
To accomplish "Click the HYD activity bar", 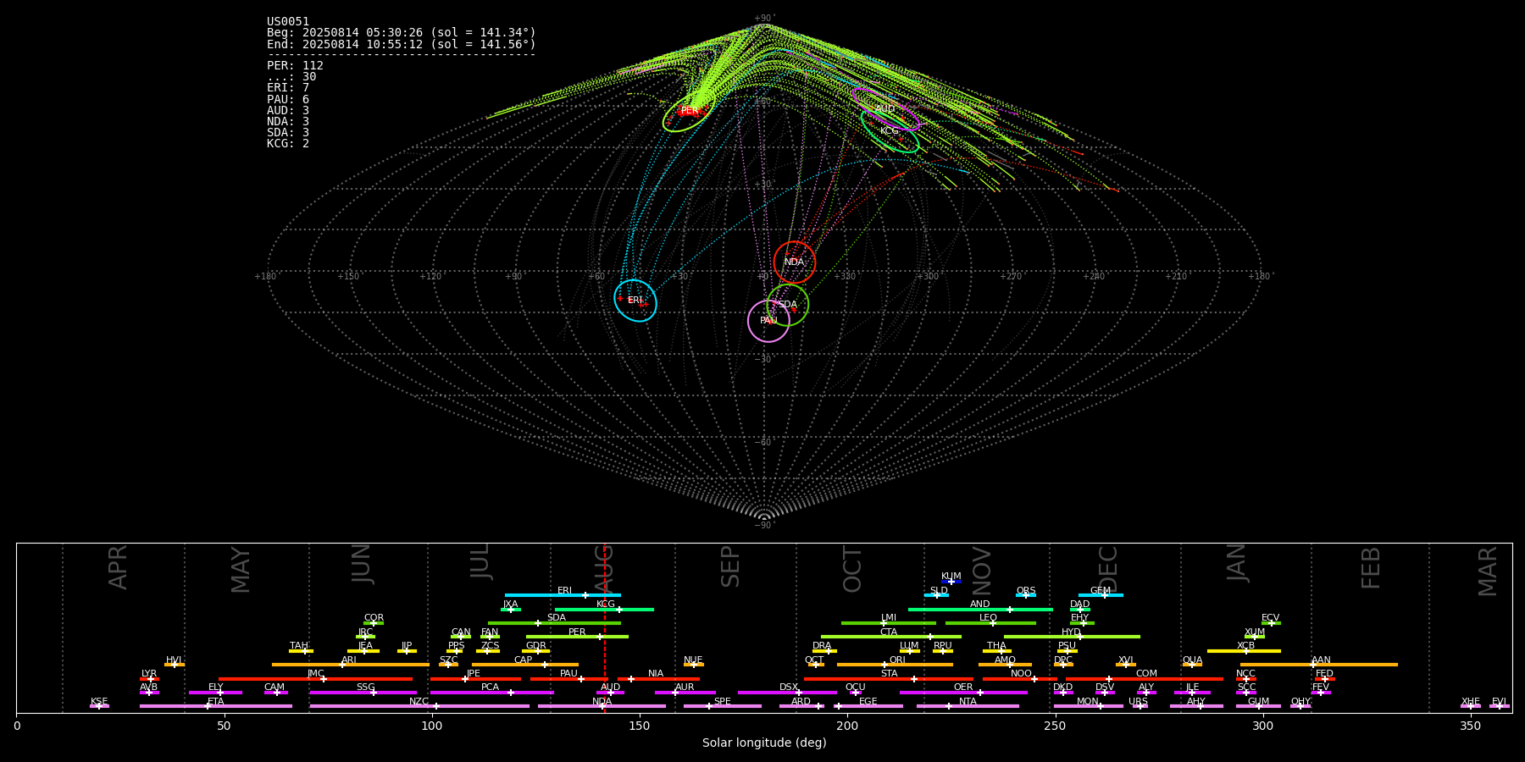I will click(x=1072, y=637).
